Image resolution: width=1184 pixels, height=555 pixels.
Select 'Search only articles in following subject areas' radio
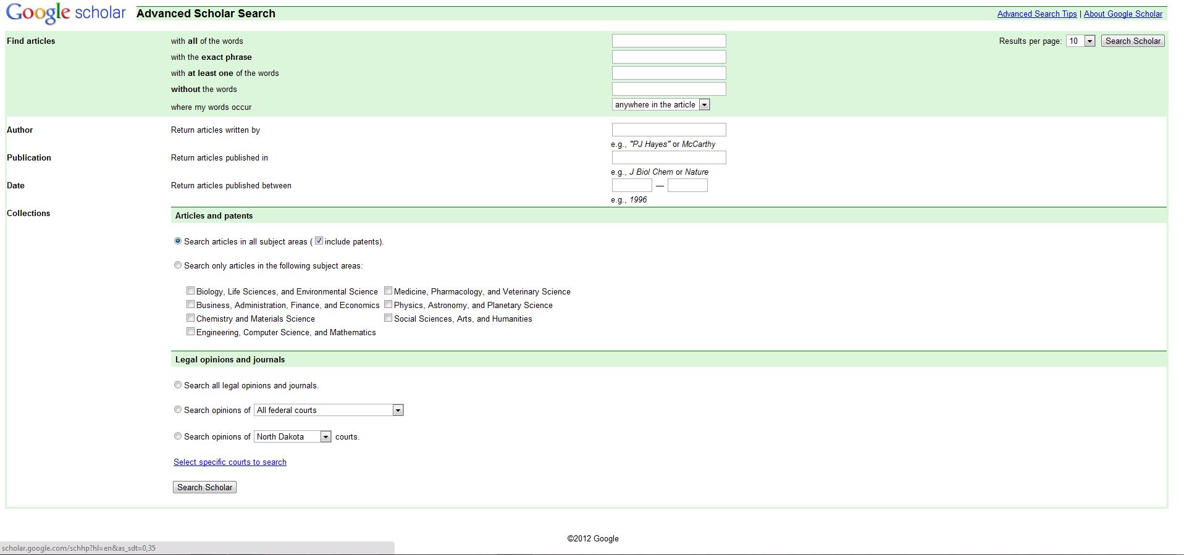tap(178, 265)
